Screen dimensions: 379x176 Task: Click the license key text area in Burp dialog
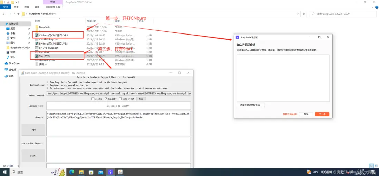point(283,78)
